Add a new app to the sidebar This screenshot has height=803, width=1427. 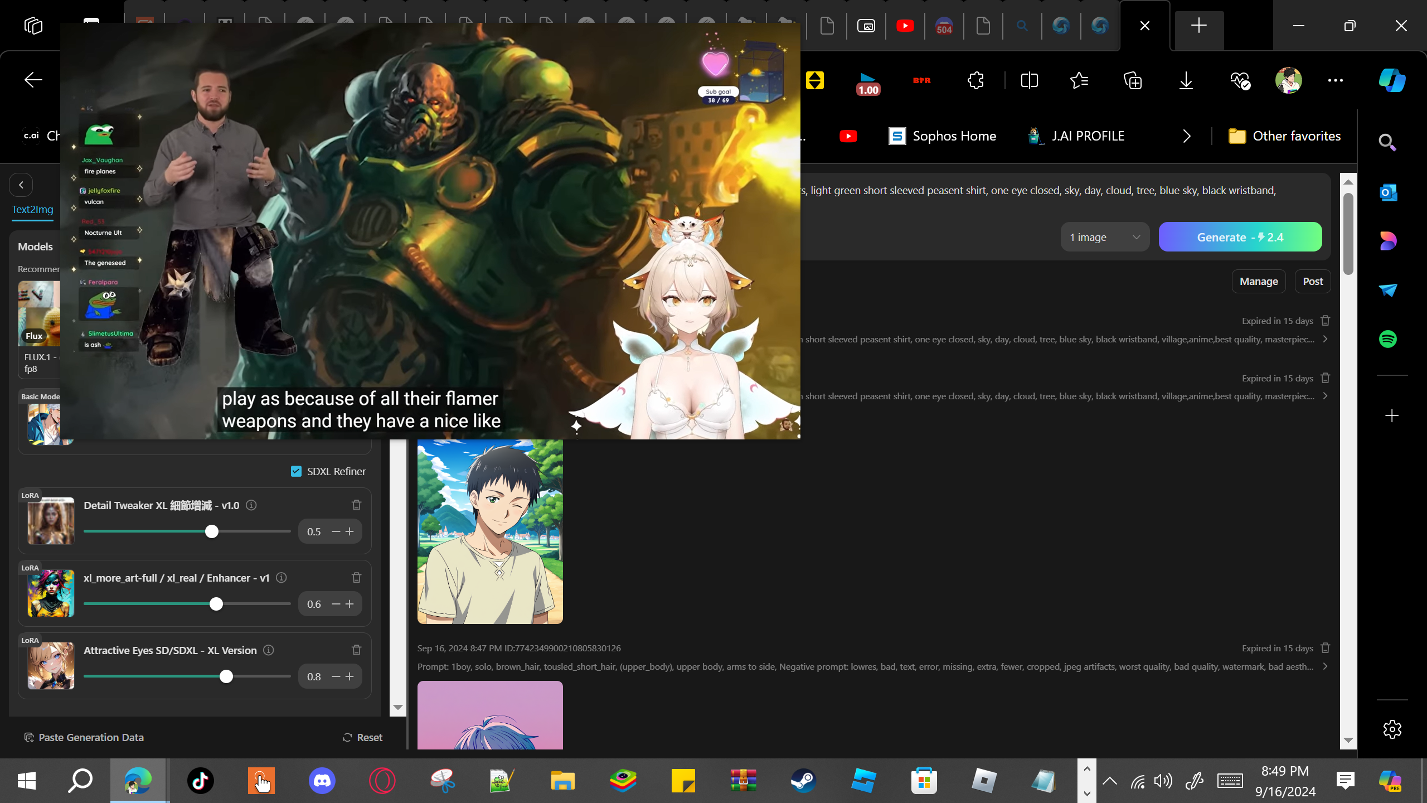[1392, 416]
